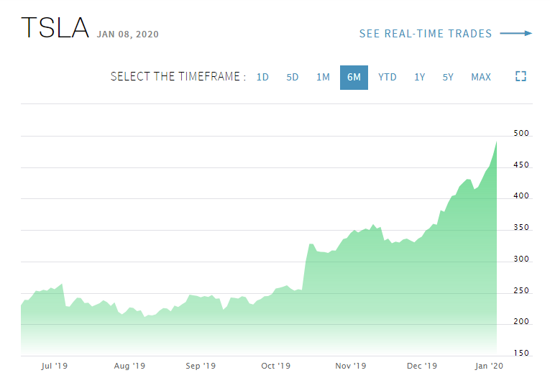Switch chart to YTD timeframe

pos(388,77)
